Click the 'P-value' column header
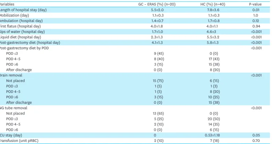The height and width of the screenshot is (144, 272). pyautogui.click(x=255, y=4)
